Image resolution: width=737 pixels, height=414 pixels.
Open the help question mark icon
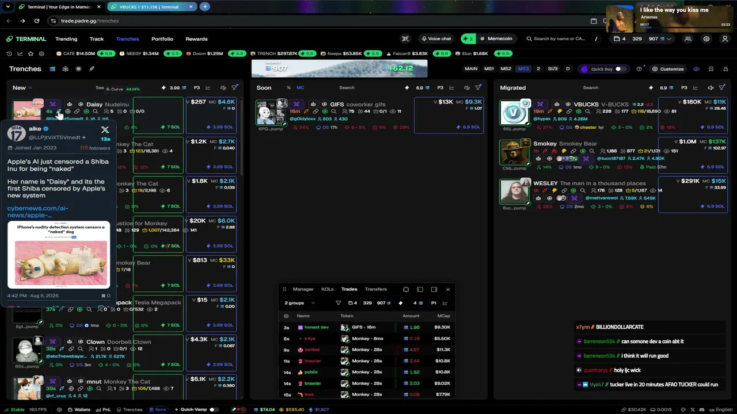(x=639, y=69)
